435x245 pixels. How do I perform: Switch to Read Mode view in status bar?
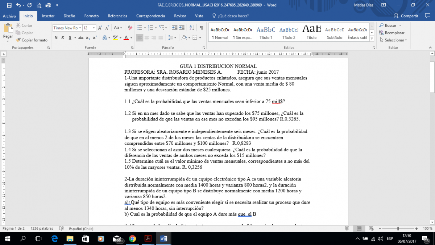tap(347, 229)
